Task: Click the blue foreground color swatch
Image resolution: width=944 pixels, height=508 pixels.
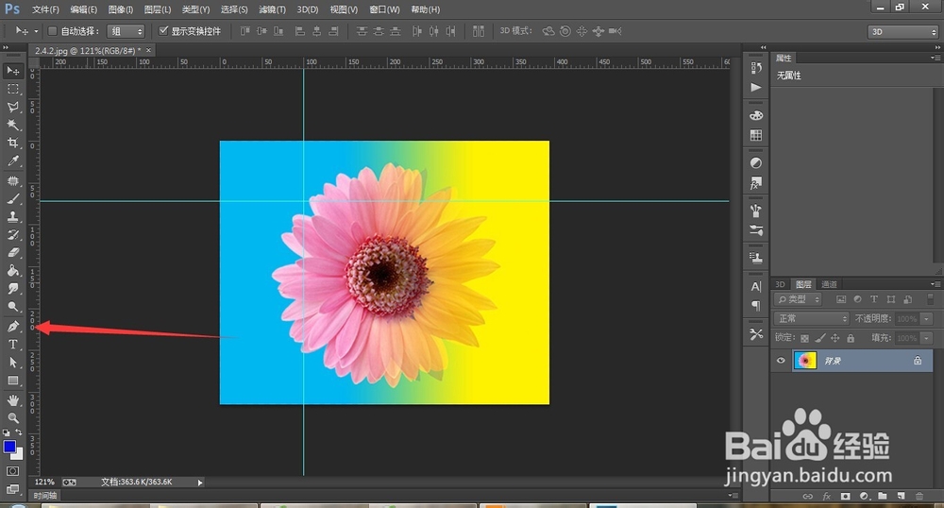Action: [9, 447]
